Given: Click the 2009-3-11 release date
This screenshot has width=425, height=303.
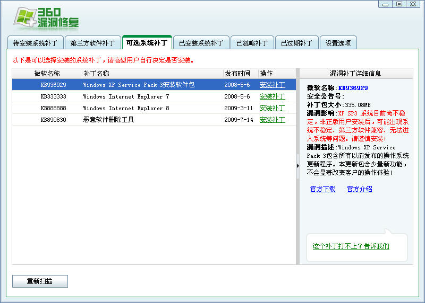Looking at the screenshot, I should tap(239, 108).
